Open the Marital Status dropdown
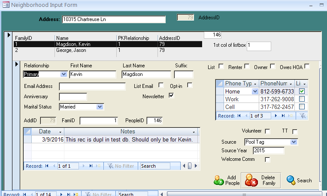 [100, 107]
